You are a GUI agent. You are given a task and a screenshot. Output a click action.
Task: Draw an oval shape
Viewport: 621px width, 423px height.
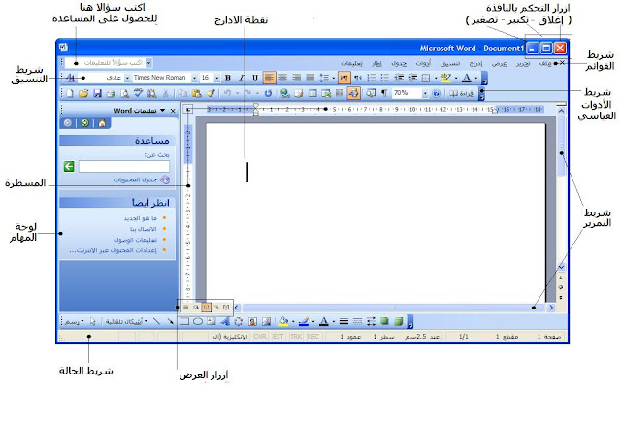198,321
